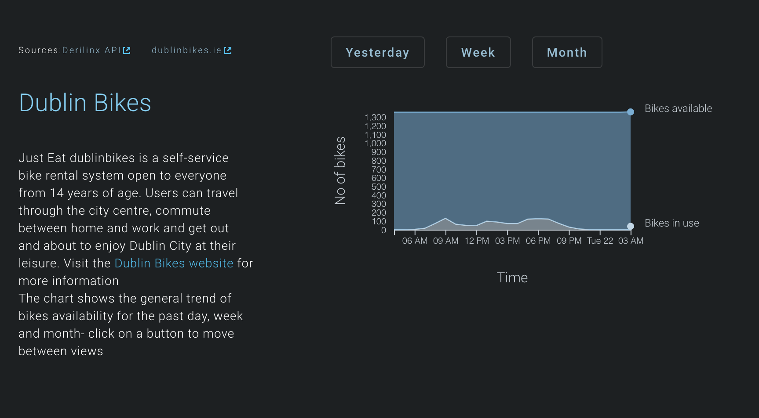This screenshot has height=418, width=759.
Task: Click the No of bikes axis label
Action: pyautogui.click(x=340, y=170)
